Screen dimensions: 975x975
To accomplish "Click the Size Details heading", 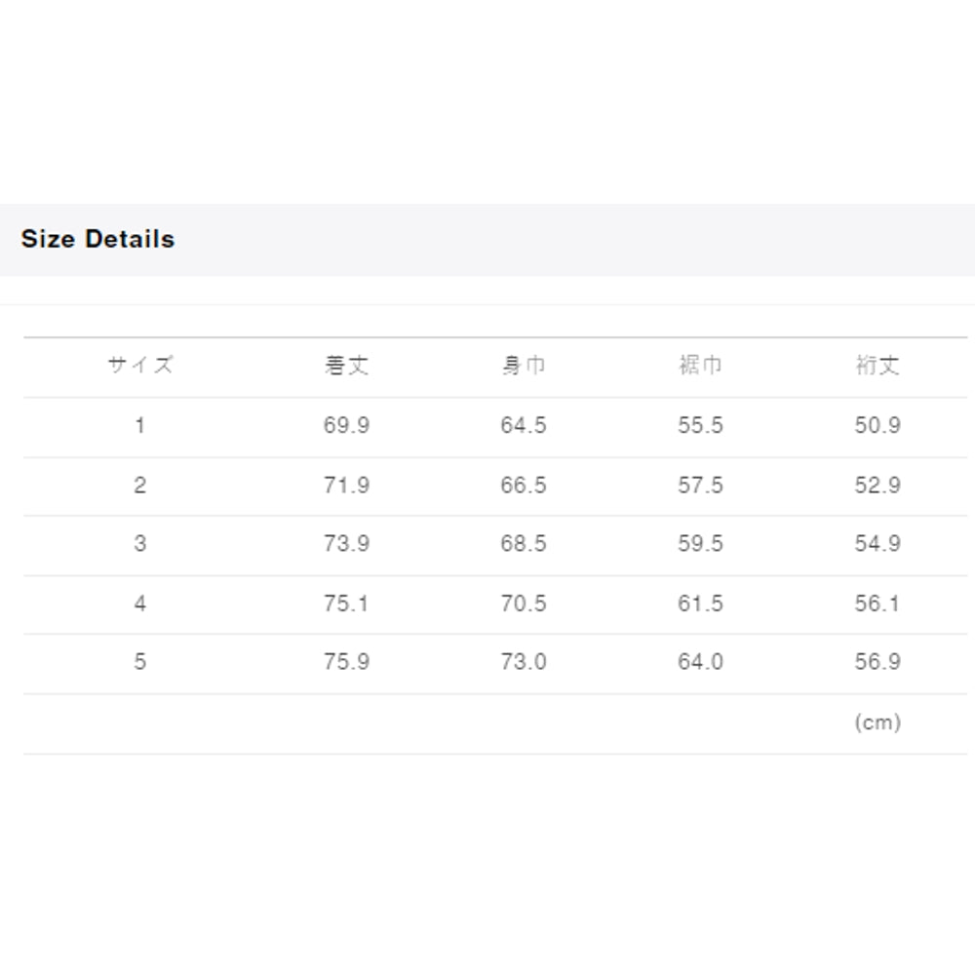I will [97, 239].
